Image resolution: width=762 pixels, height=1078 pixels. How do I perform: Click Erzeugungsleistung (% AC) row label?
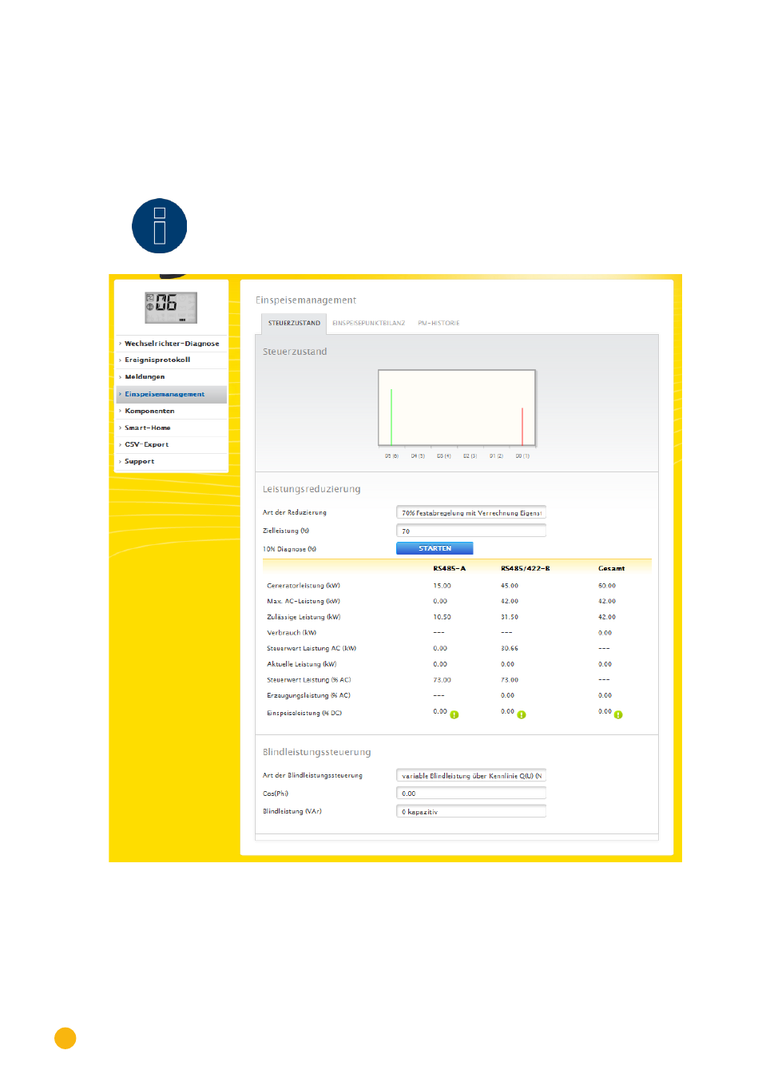[x=308, y=695]
